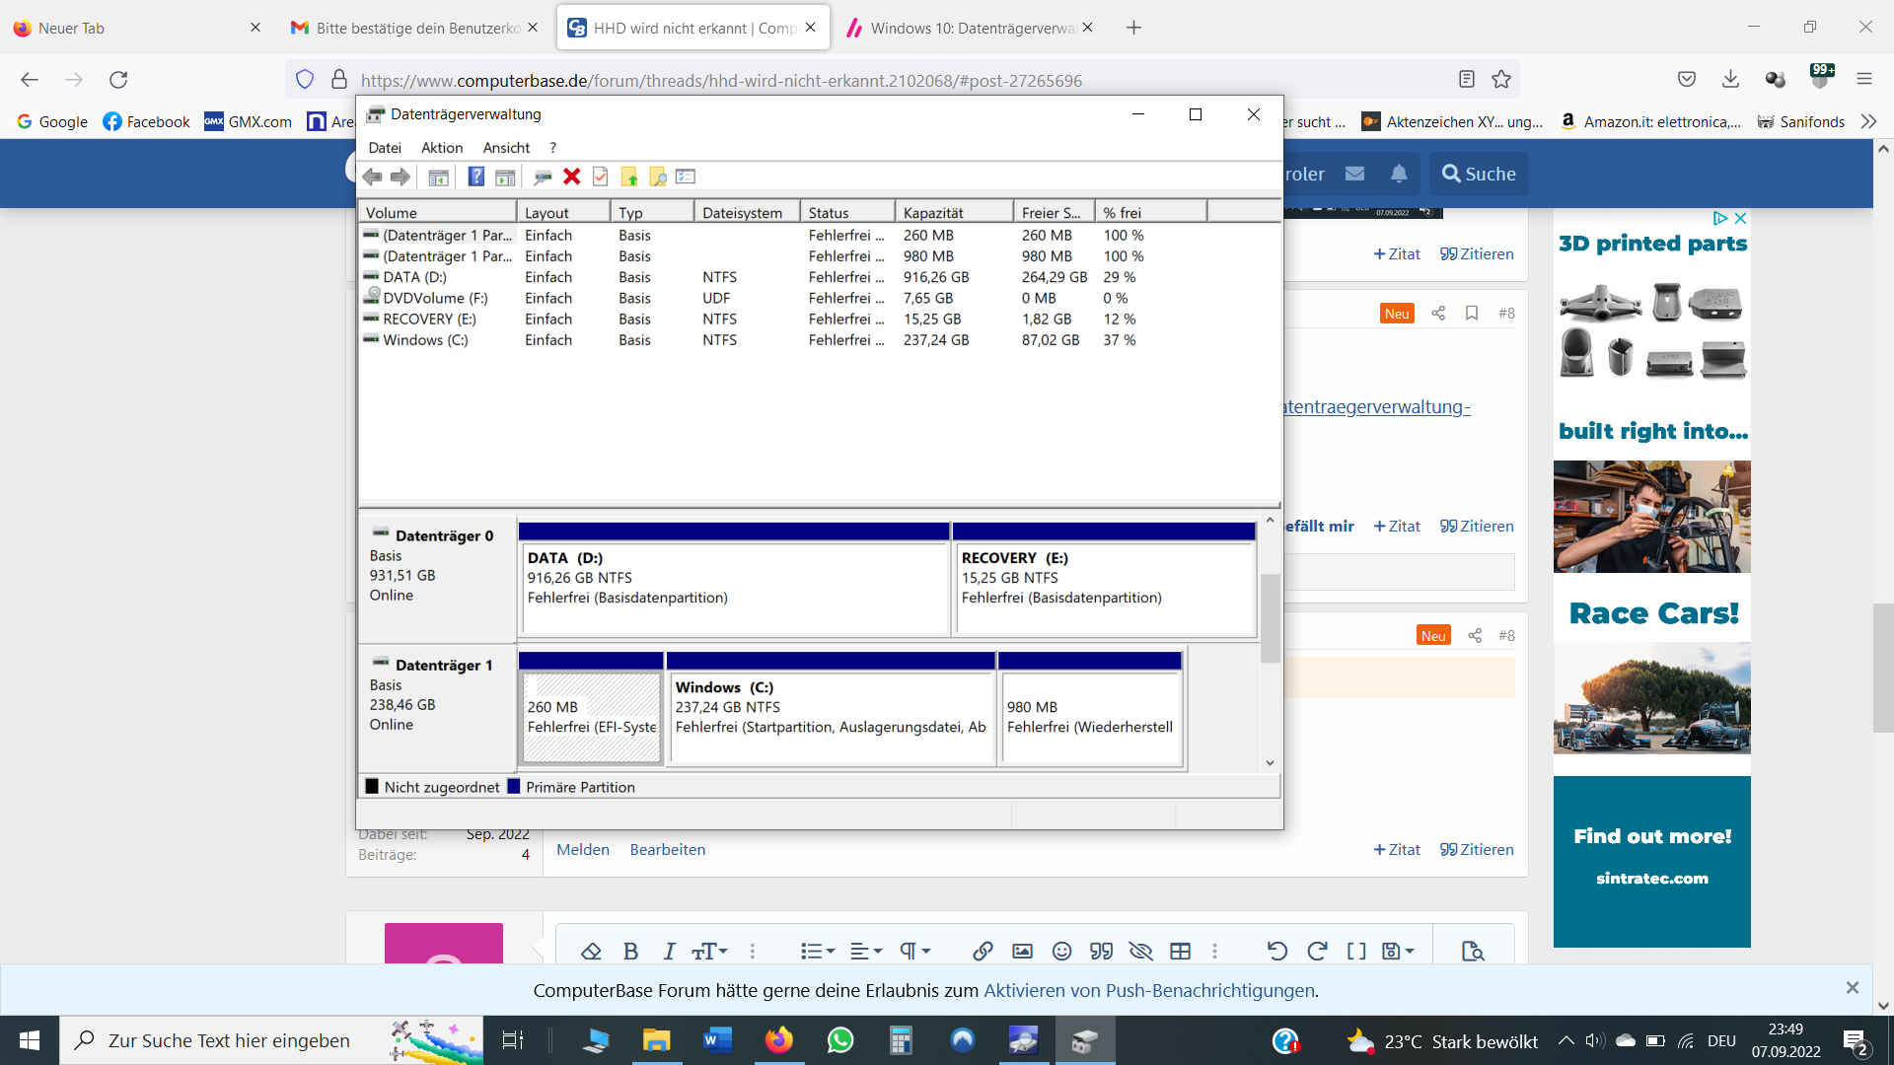This screenshot has width=1894, height=1065.
Task: Click the folder with green arrow icon
Action: tap(629, 177)
